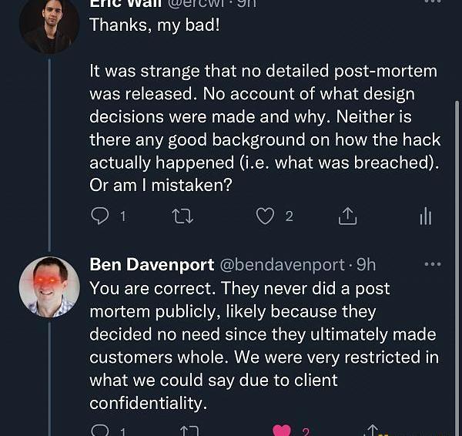Share Eric Wall's tweet
The image size is (462, 436).
pos(348,216)
